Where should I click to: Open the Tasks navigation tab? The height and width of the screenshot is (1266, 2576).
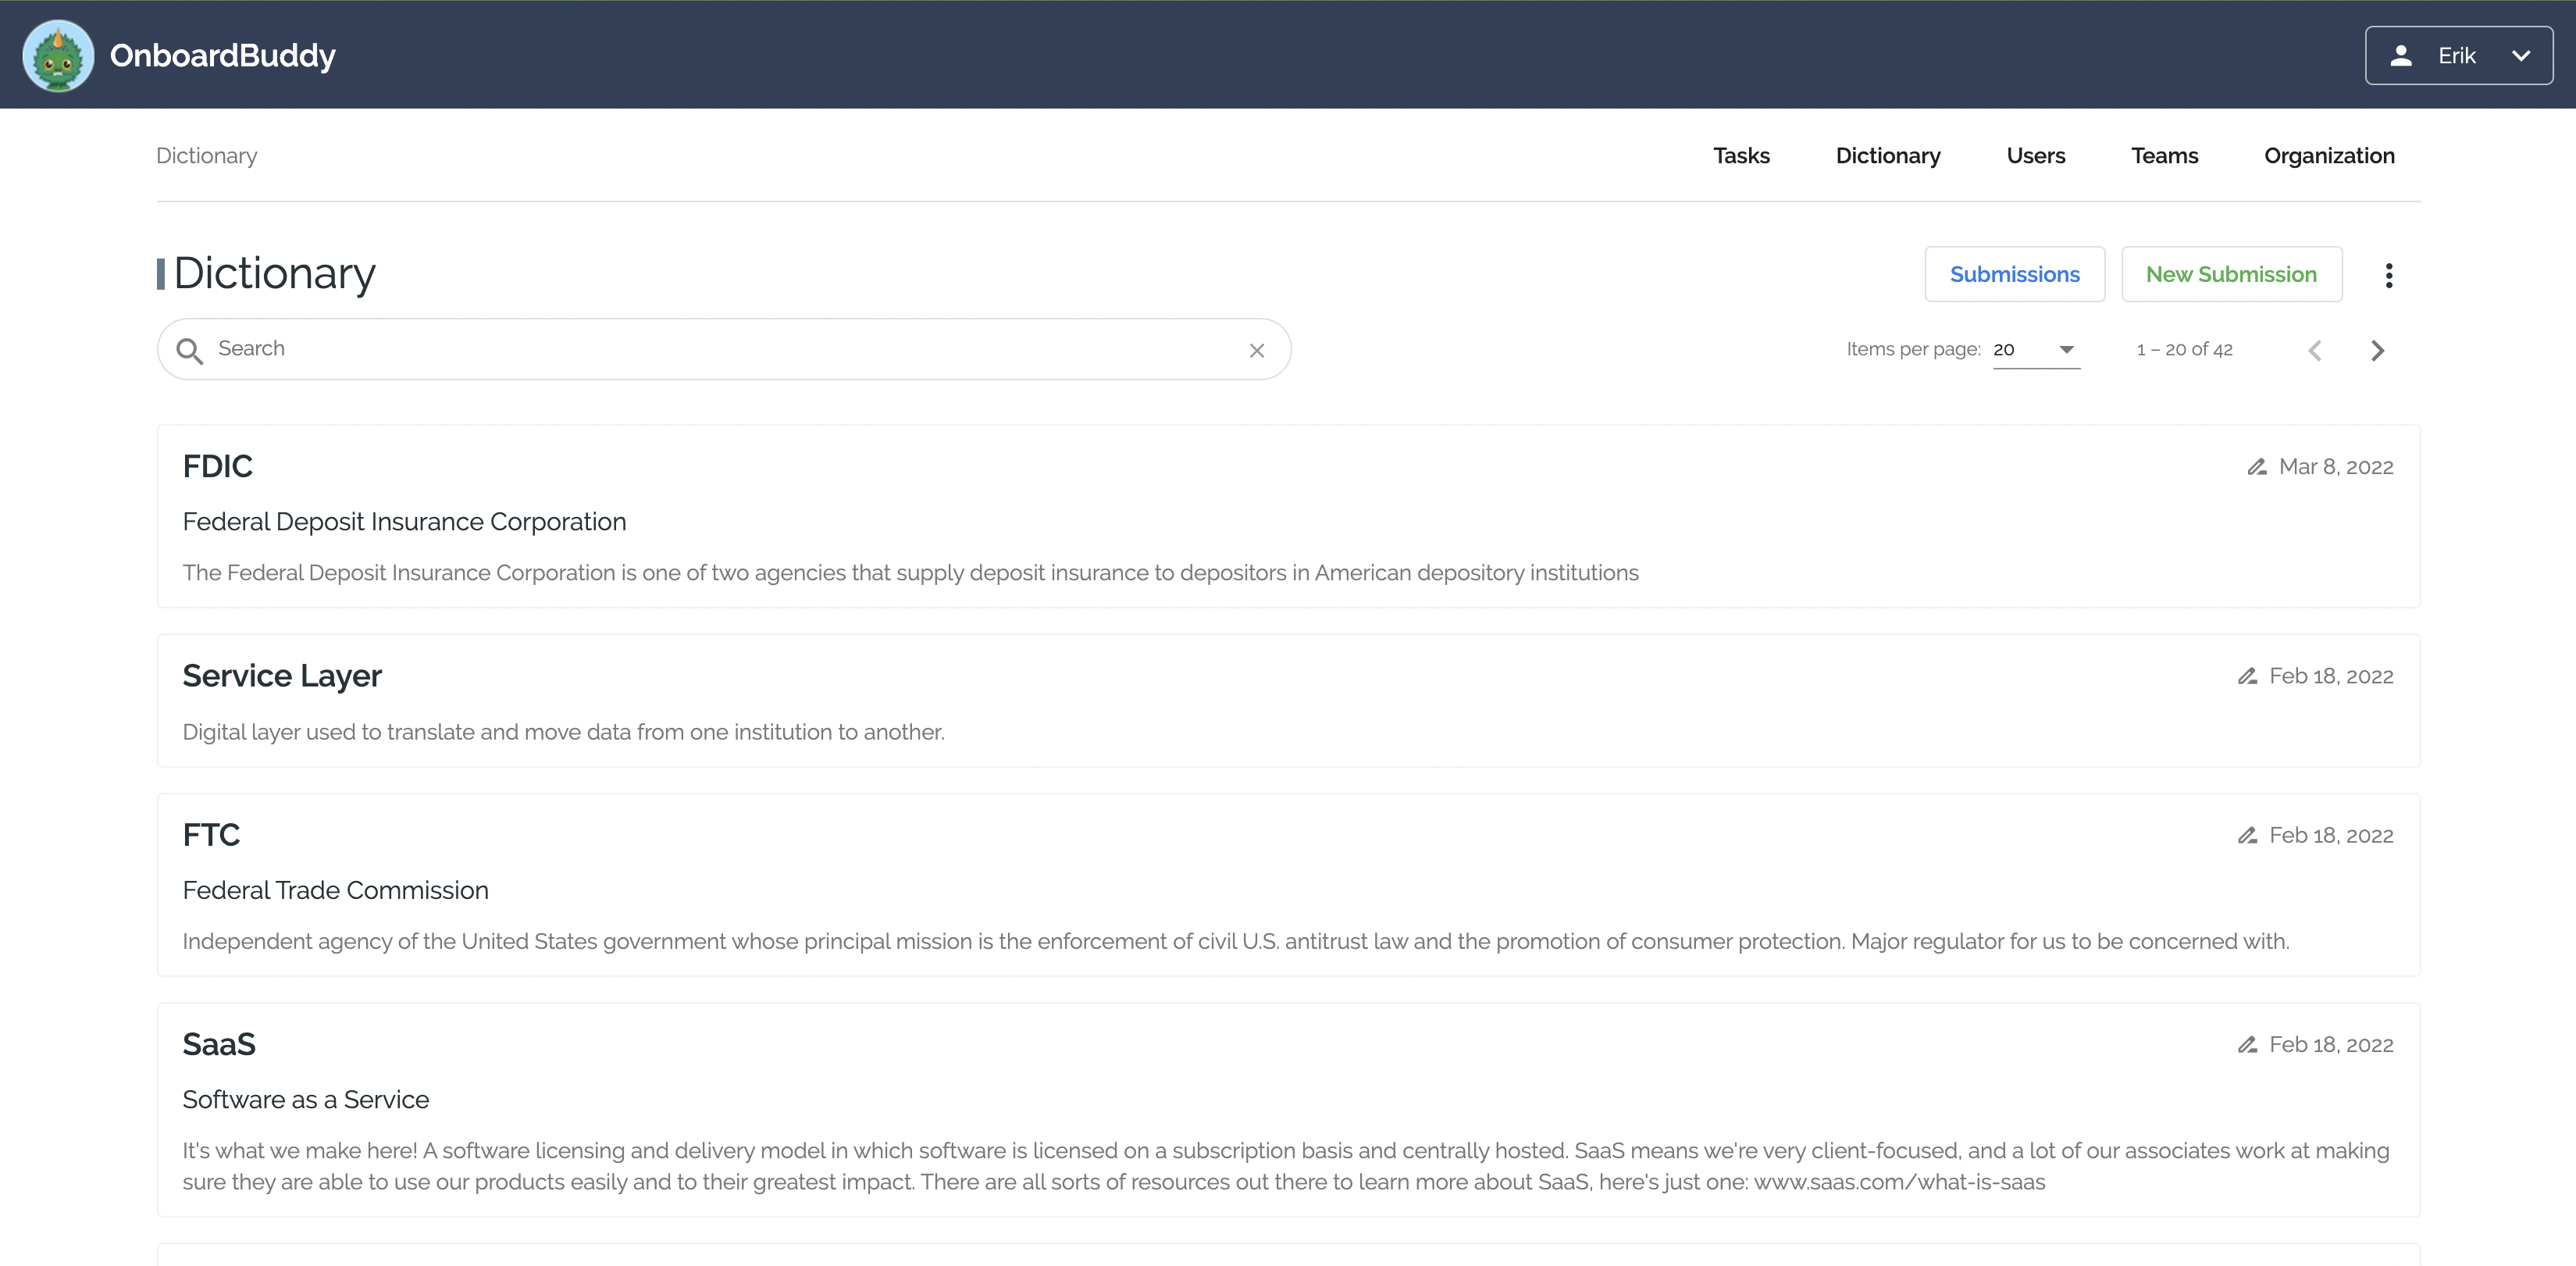pyautogui.click(x=1741, y=156)
